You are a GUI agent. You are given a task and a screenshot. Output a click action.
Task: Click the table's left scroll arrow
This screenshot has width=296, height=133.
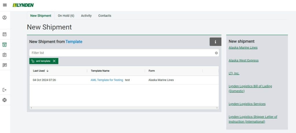point(31,108)
